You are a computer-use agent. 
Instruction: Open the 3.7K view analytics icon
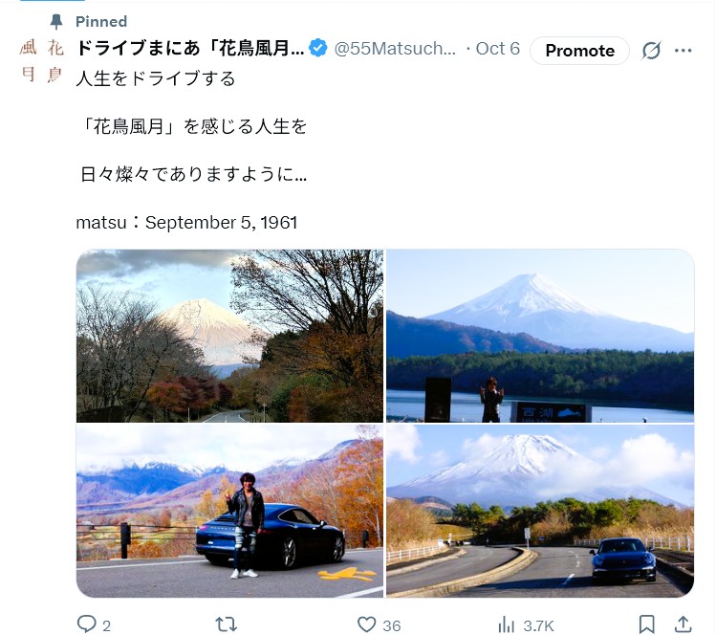(x=506, y=624)
